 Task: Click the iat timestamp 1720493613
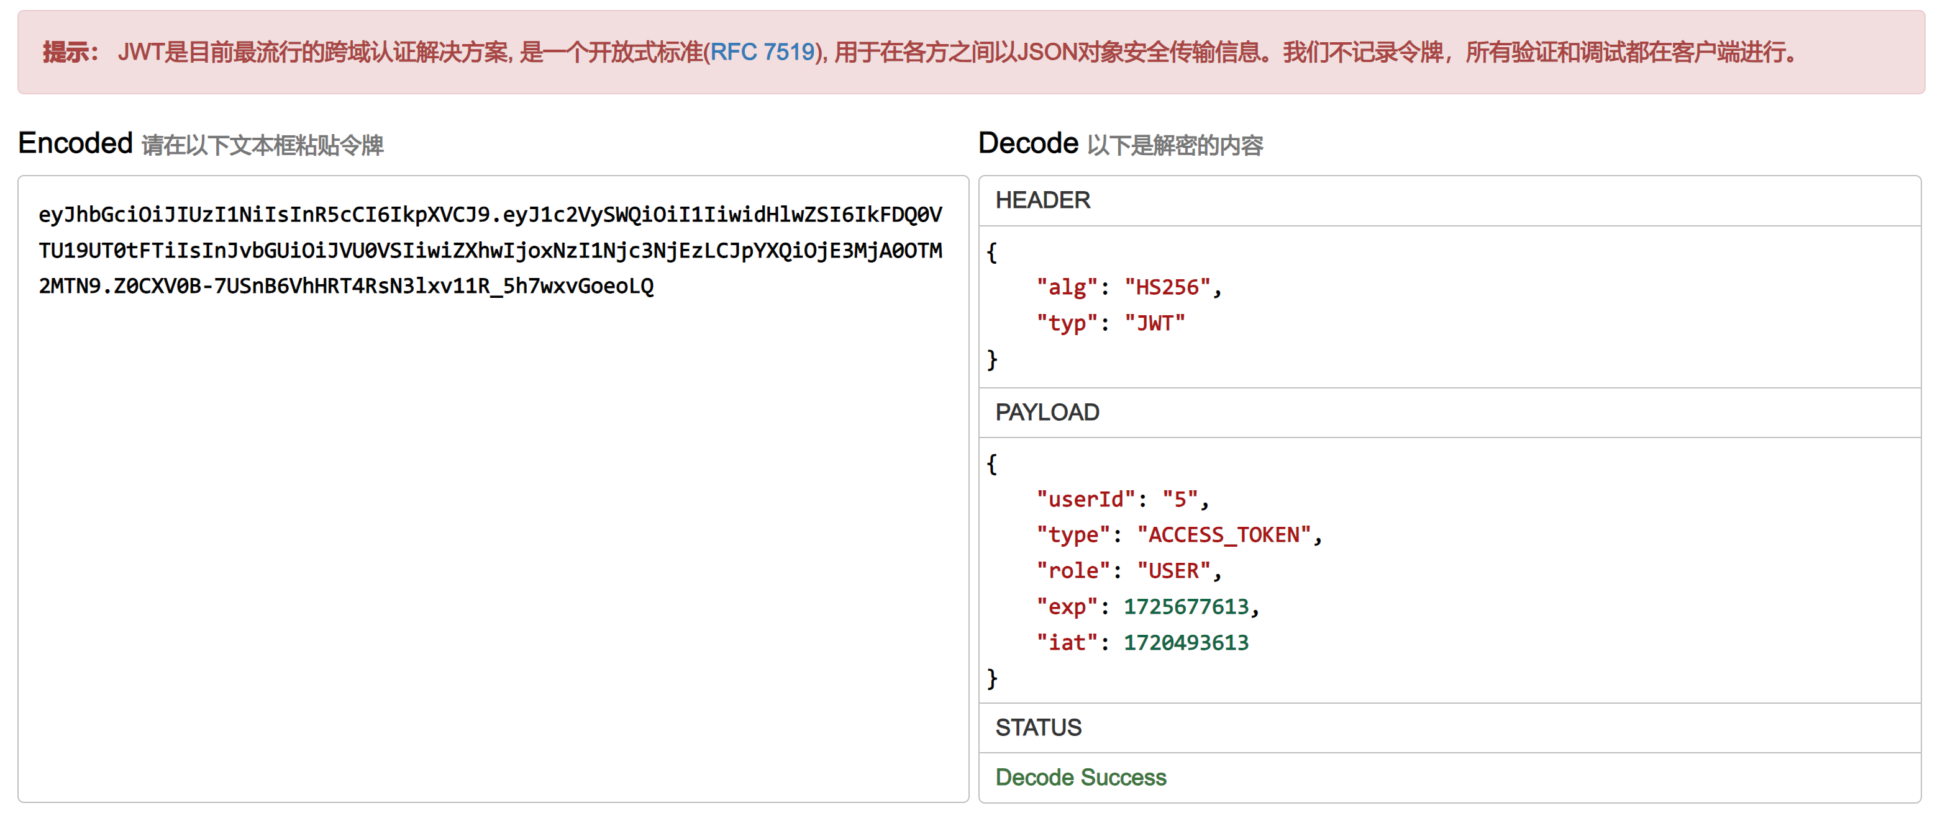point(1186,643)
